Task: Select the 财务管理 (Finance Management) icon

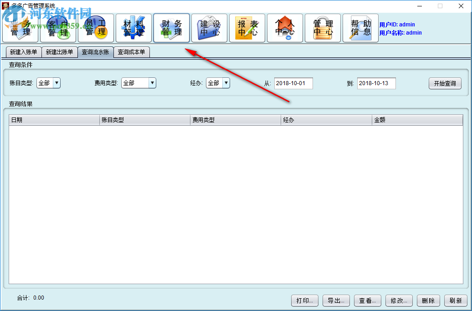Action: 171,28
